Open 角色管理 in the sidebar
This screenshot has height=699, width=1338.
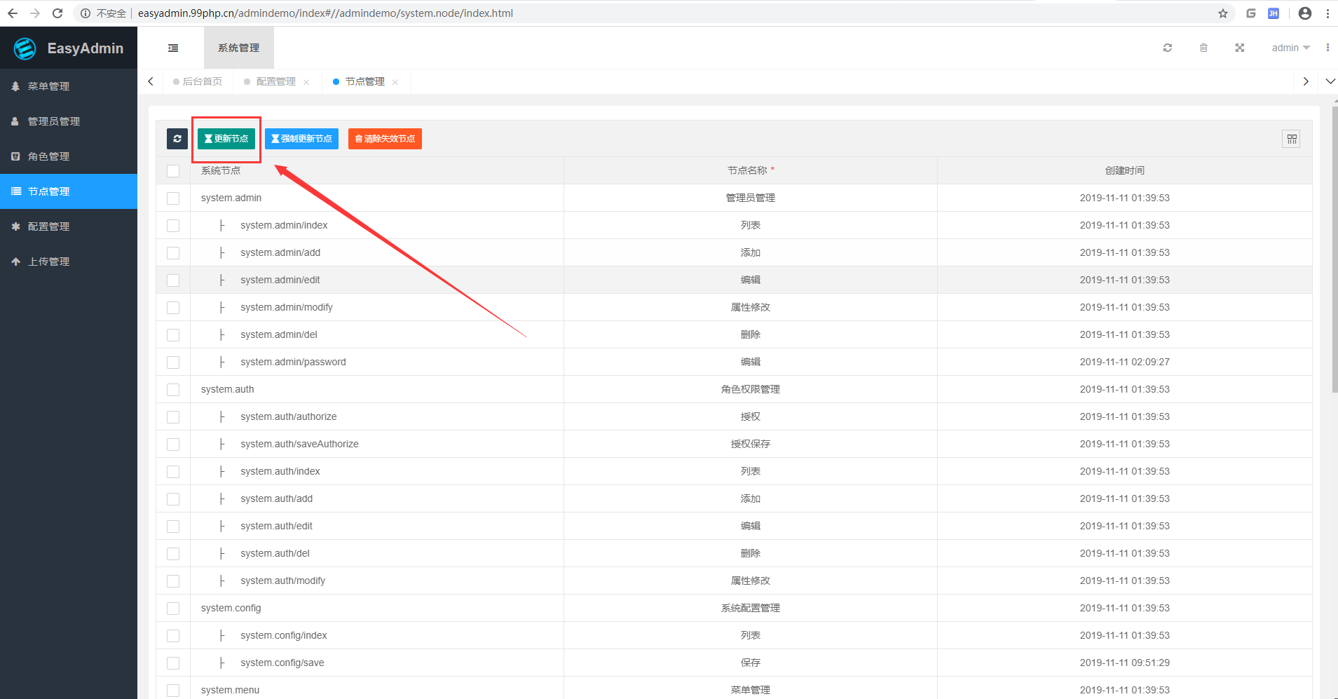tap(49, 156)
